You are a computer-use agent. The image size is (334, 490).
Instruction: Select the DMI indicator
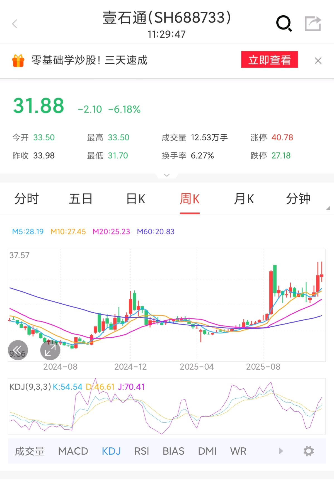pyautogui.click(x=207, y=451)
